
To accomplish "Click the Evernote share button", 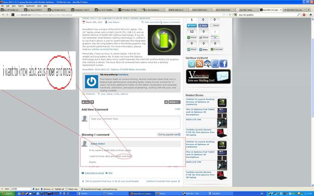I will pos(217,49).
